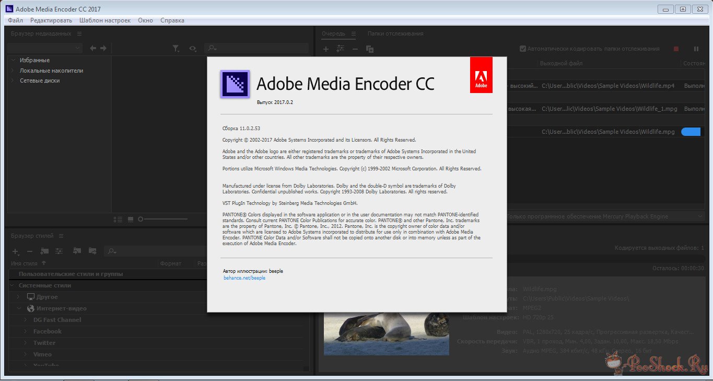Sort presets by Формат column

coord(171,263)
